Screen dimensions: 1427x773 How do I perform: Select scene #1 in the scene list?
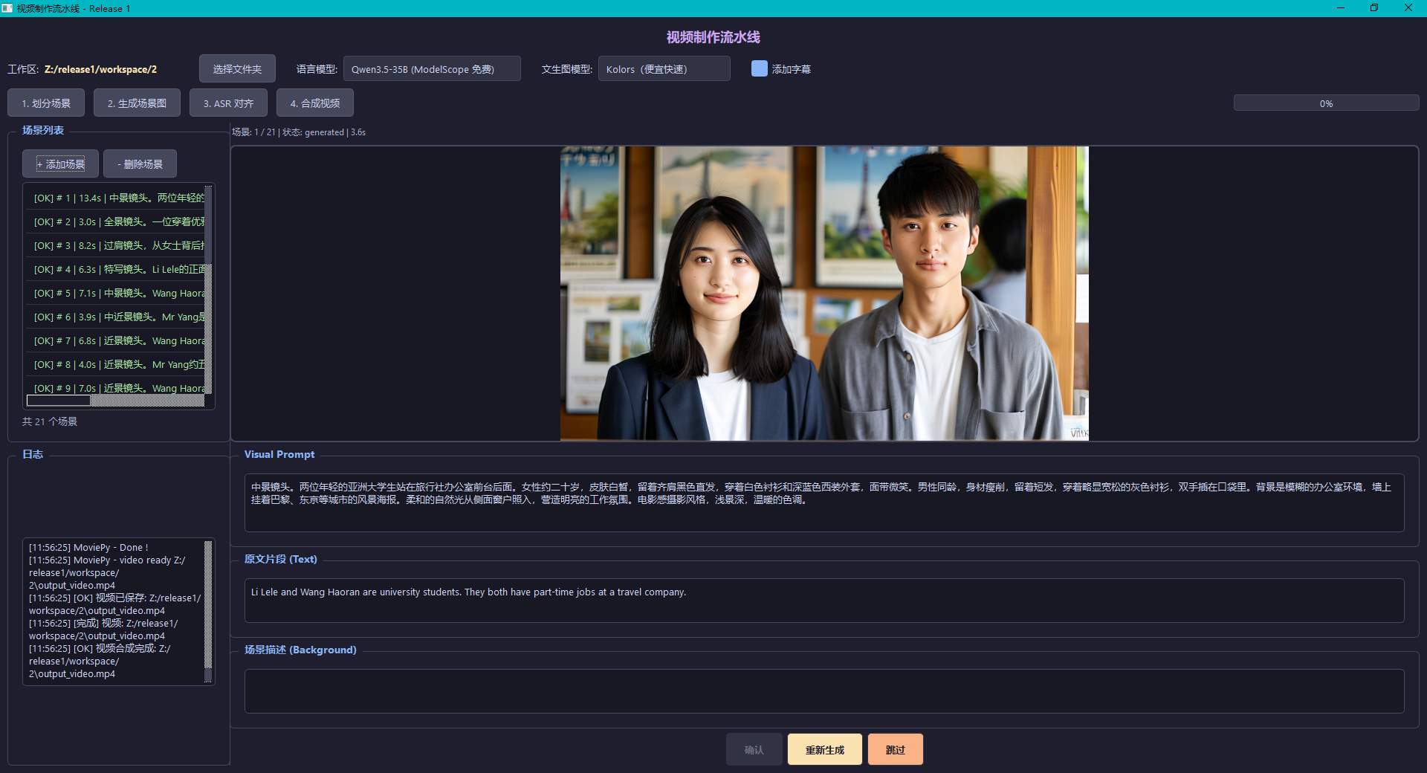point(119,198)
